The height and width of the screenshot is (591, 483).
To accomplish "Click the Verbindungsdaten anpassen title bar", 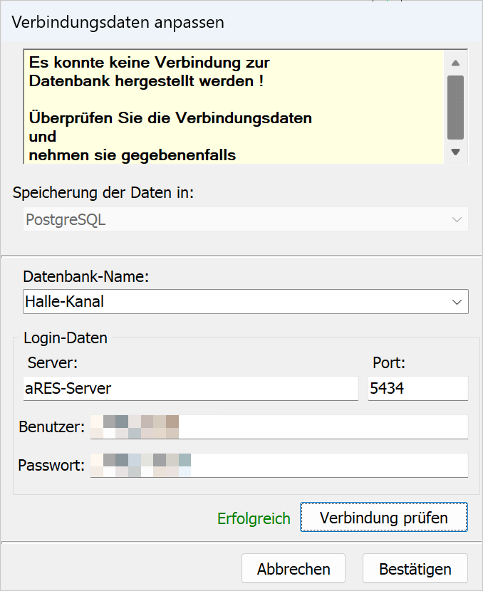I will click(x=118, y=22).
